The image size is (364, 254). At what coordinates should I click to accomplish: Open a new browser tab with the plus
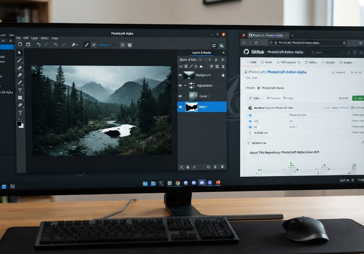293,35
